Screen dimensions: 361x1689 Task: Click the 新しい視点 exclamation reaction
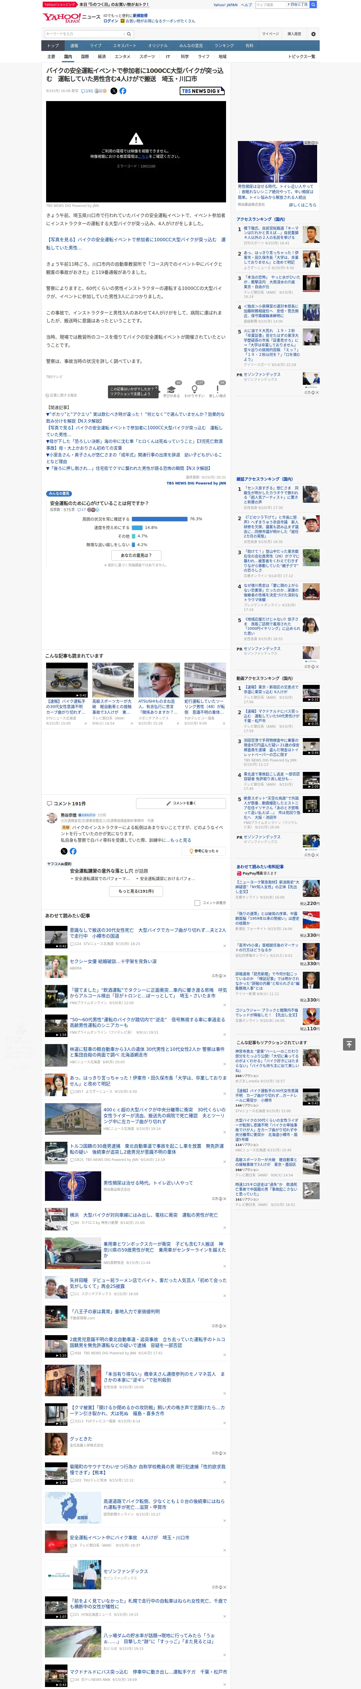(x=218, y=390)
